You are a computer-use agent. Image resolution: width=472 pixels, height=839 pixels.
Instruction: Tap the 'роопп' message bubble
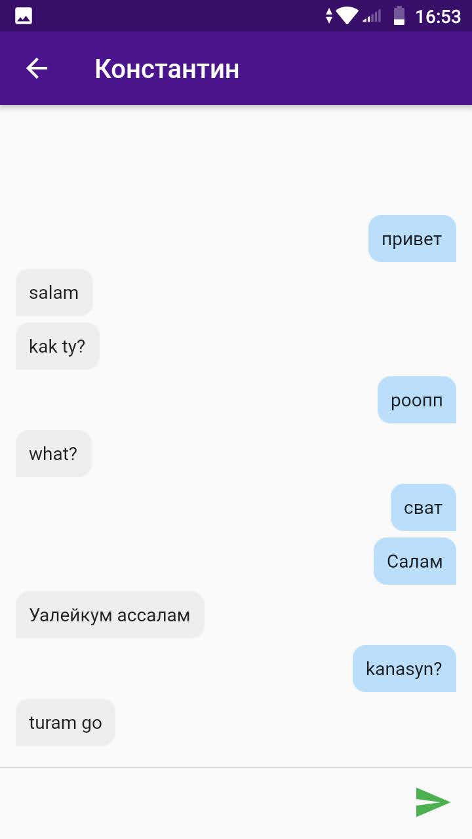[x=417, y=400]
